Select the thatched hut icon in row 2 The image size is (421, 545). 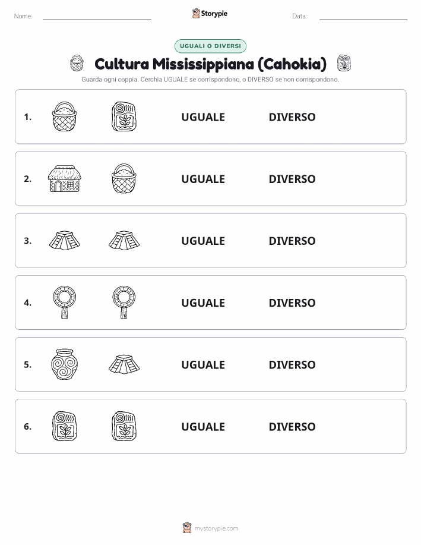pyautogui.click(x=64, y=179)
